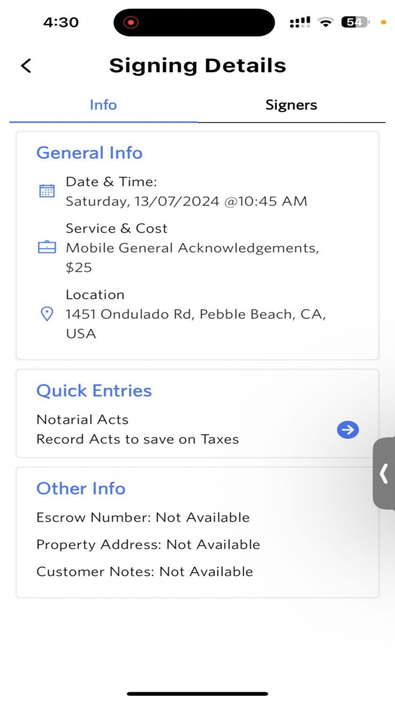This screenshot has width=395, height=702.
Task: Expand the Quick Entries section
Action: pos(94,391)
